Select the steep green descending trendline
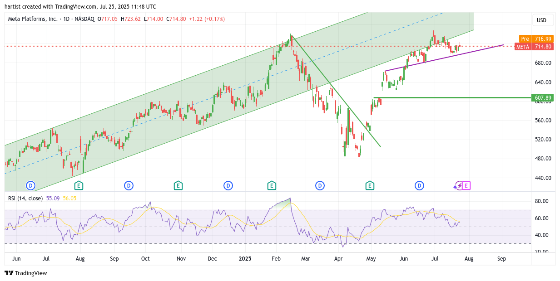Viewport: 560px width, 281px height. point(336,91)
